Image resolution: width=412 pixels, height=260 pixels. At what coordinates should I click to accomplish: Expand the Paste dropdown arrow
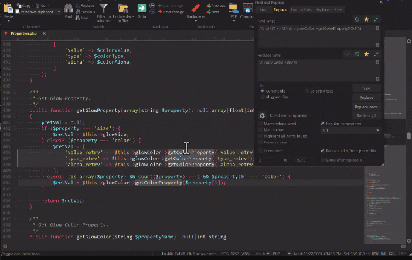pos(8,21)
